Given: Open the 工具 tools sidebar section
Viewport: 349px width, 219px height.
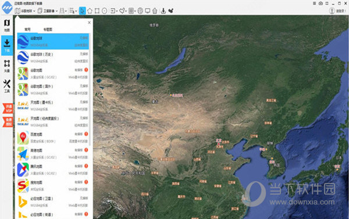Looking at the screenshot, I should point(7,86).
